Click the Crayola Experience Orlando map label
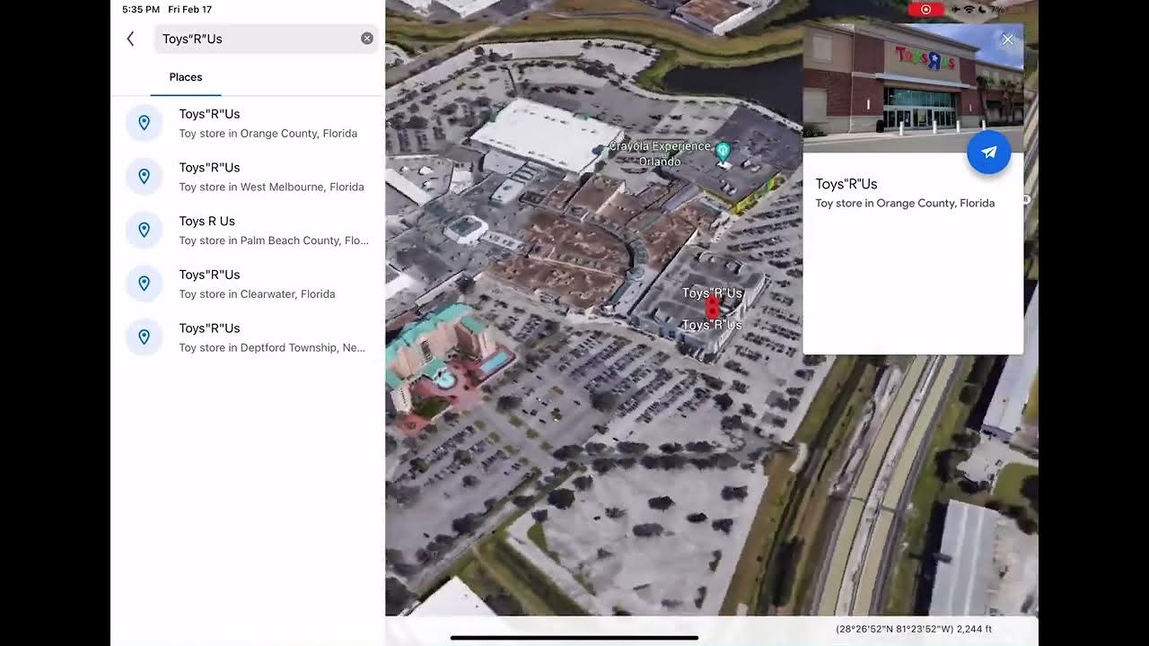The width and height of the screenshot is (1149, 646). pyautogui.click(x=660, y=153)
